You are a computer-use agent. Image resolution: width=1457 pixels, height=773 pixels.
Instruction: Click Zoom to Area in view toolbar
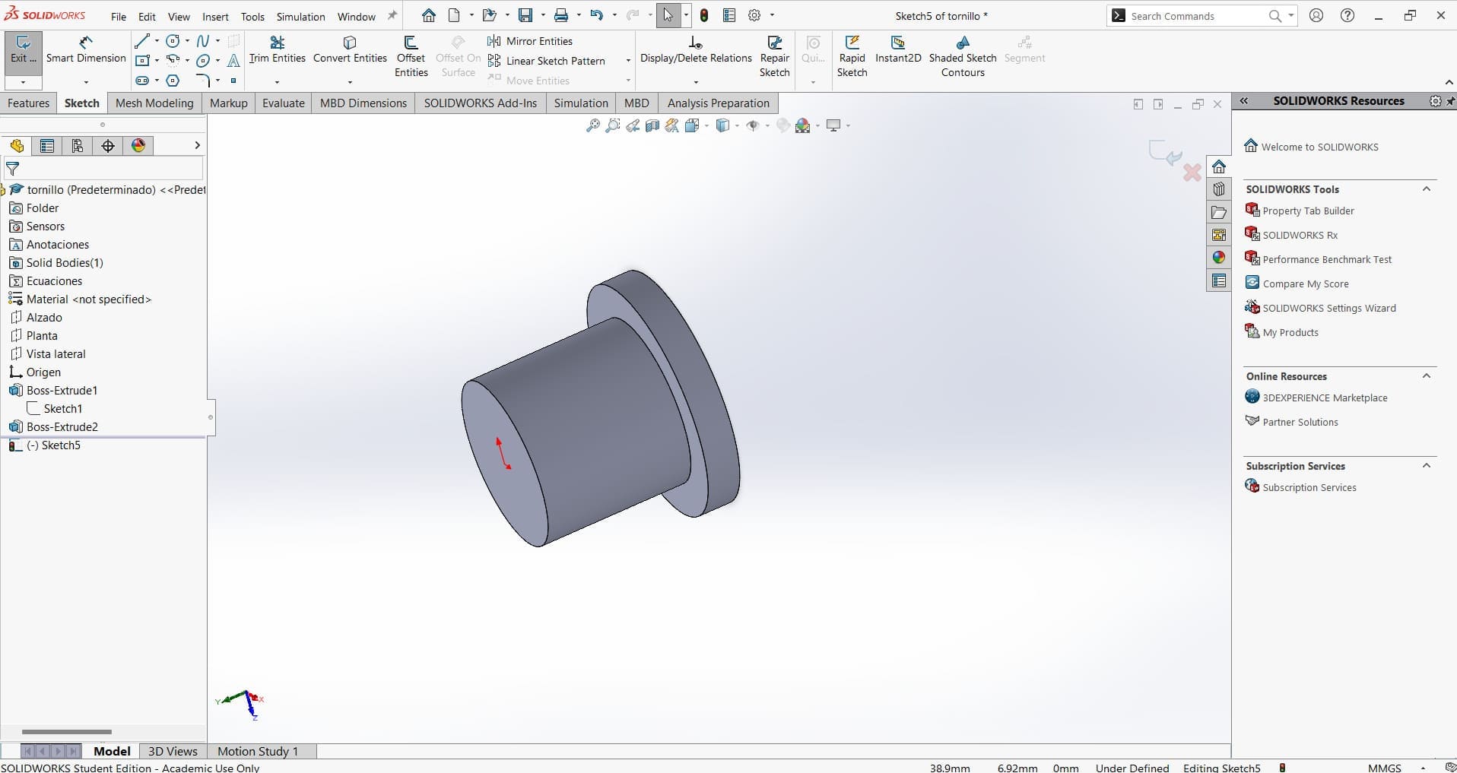(x=613, y=125)
